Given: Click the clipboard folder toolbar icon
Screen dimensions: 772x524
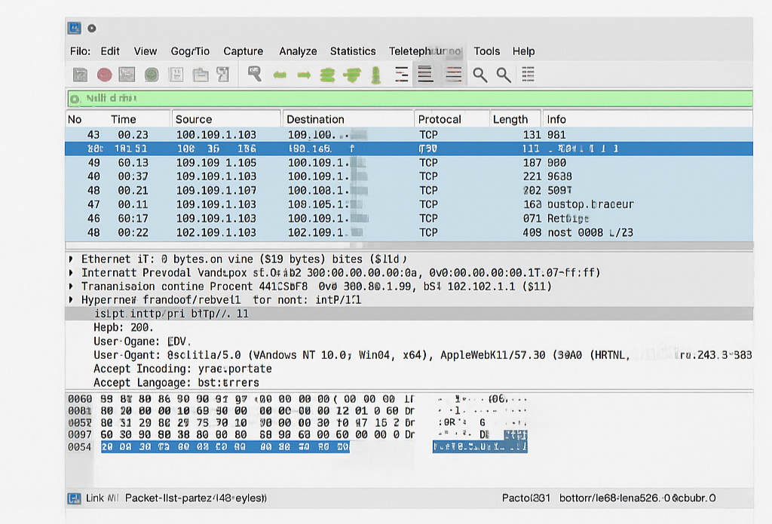Looking at the screenshot, I should click(x=201, y=75).
